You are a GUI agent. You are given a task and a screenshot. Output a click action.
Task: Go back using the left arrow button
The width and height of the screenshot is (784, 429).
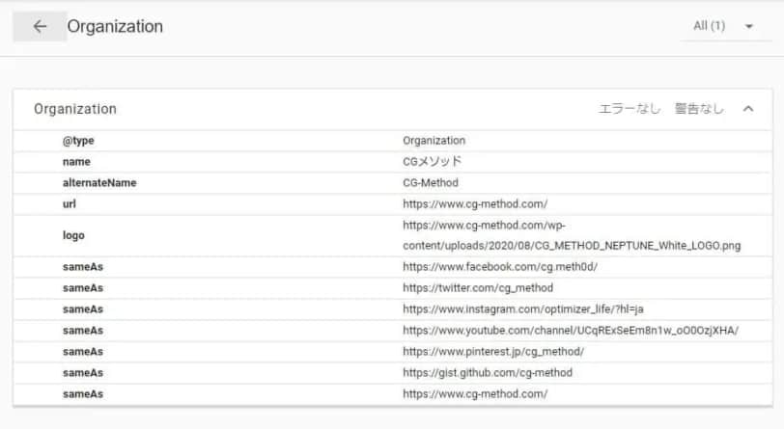pyautogui.click(x=40, y=26)
